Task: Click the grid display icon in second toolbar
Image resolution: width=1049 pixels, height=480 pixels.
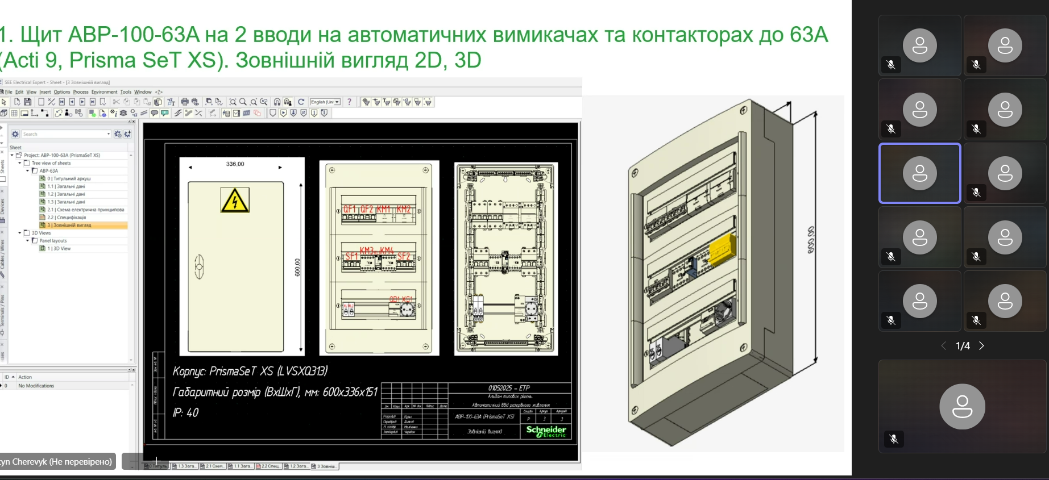Action: pos(14,113)
